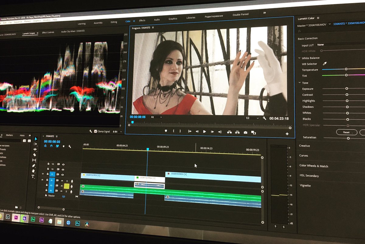Open Program Monitor settings wrench
Screen dimensions: 365x244
click(264, 118)
